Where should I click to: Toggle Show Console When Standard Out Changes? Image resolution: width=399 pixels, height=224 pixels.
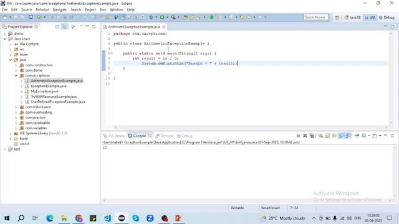[341, 136]
